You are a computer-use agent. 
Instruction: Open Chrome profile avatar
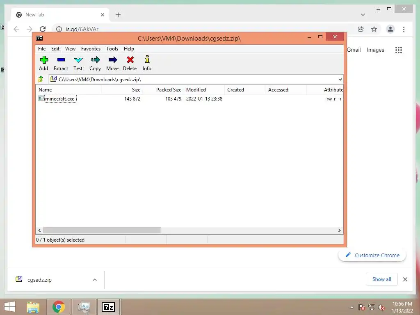click(390, 29)
